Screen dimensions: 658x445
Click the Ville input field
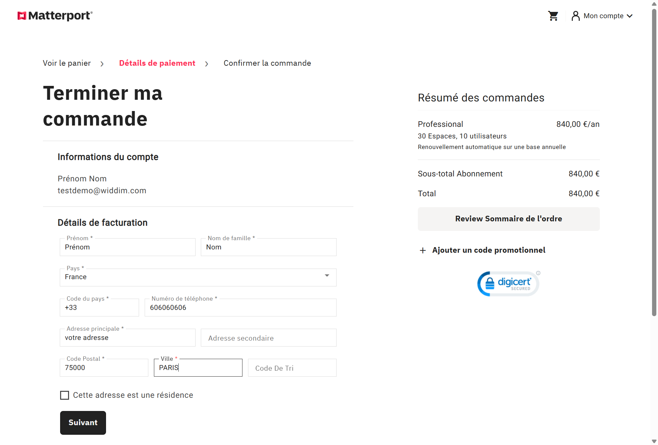click(x=198, y=368)
